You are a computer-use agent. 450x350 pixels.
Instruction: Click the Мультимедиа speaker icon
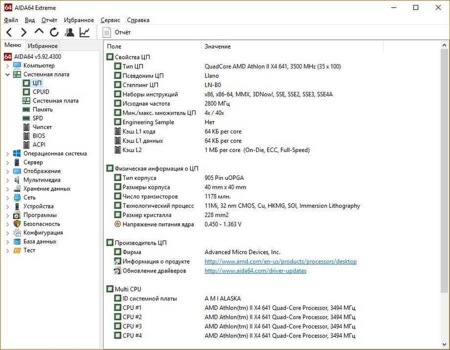pyautogui.click(x=17, y=180)
